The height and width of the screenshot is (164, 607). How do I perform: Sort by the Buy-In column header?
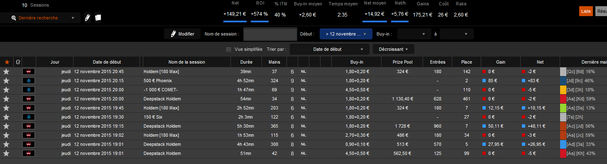(x=356, y=62)
